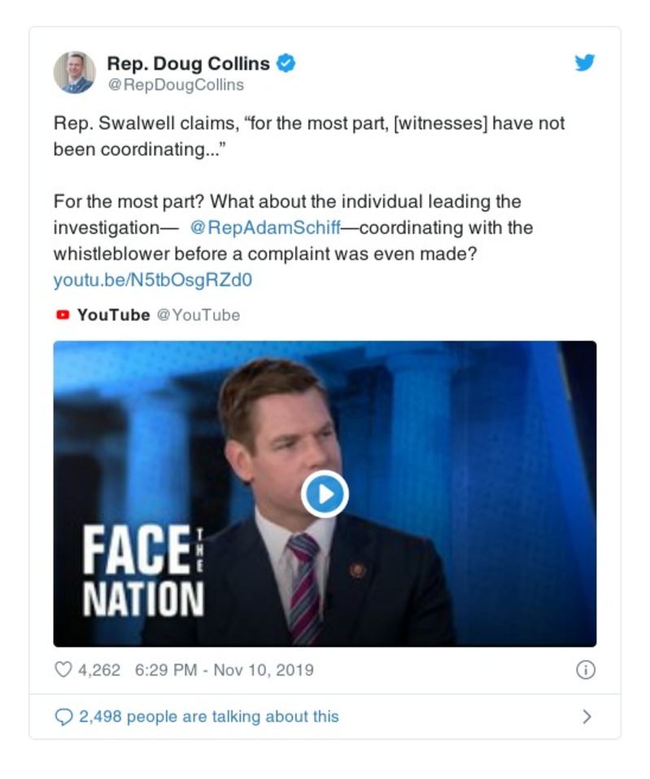
Task: Open Rep. Doug Collins profile avatar
Action: click(74, 72)
